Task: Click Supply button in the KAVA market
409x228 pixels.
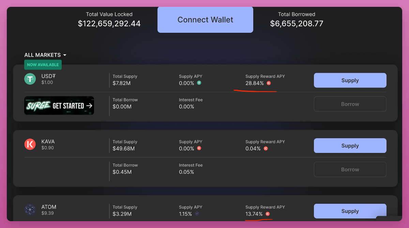Action: click(x=350, y=146)
